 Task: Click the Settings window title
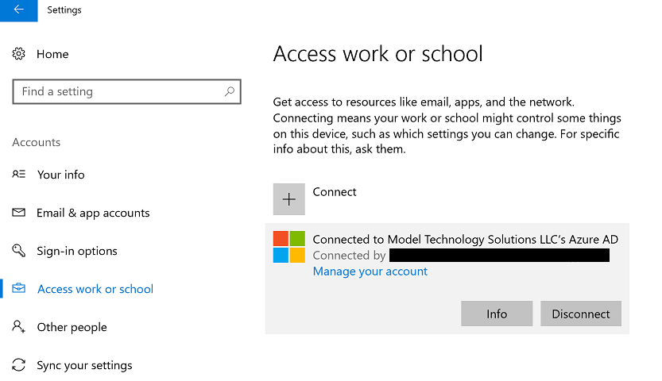click(64, 10)
